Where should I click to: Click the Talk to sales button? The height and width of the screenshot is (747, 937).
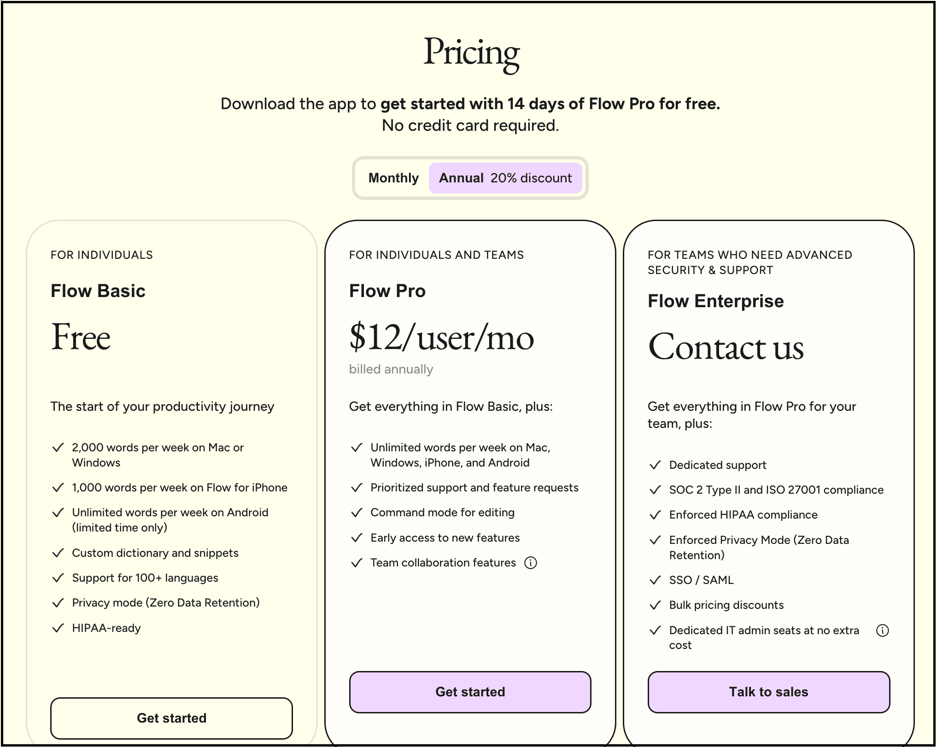[x=768, y=692]
